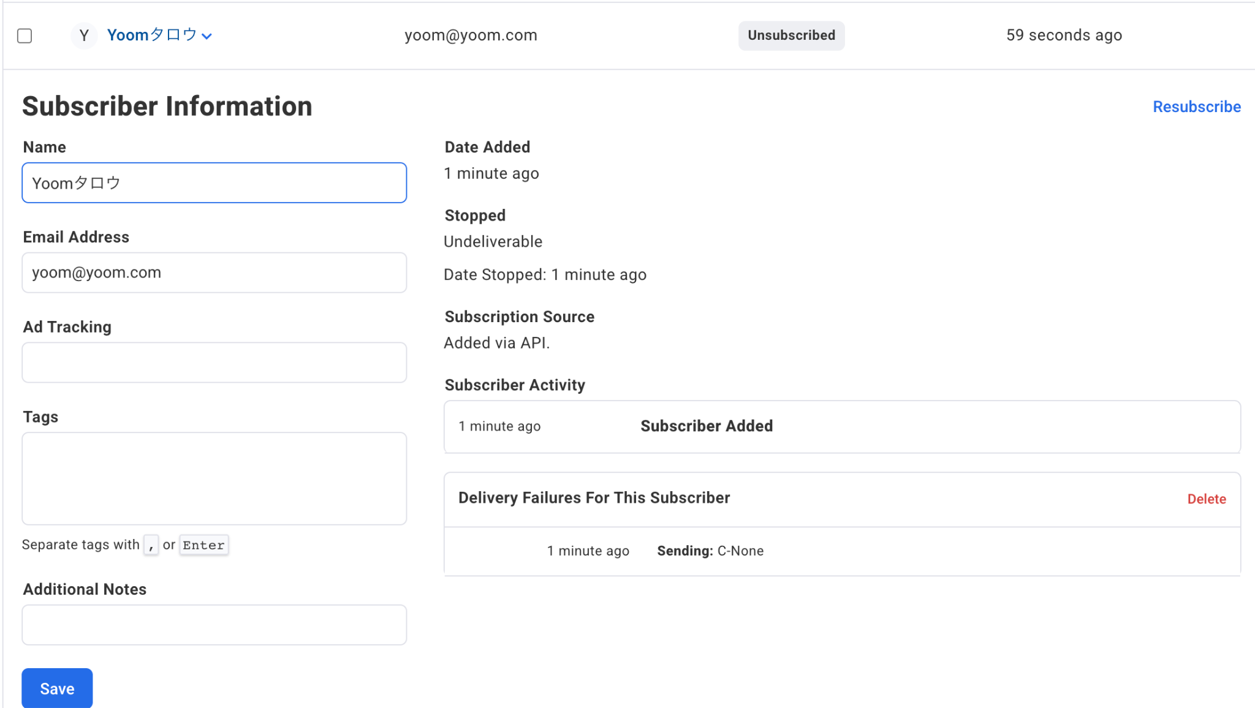Focus the Additional Notes field
Image resolution: width=1255 pixels, height=708 pixels.
coord(214,625)
